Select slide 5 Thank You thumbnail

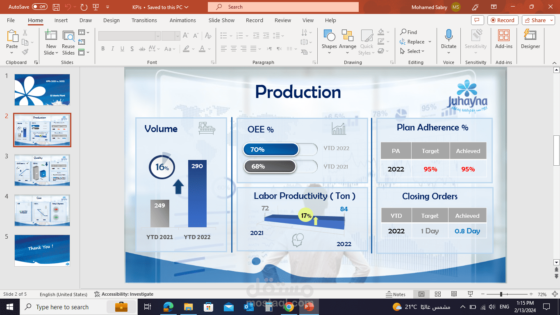(x=42, y=251)
